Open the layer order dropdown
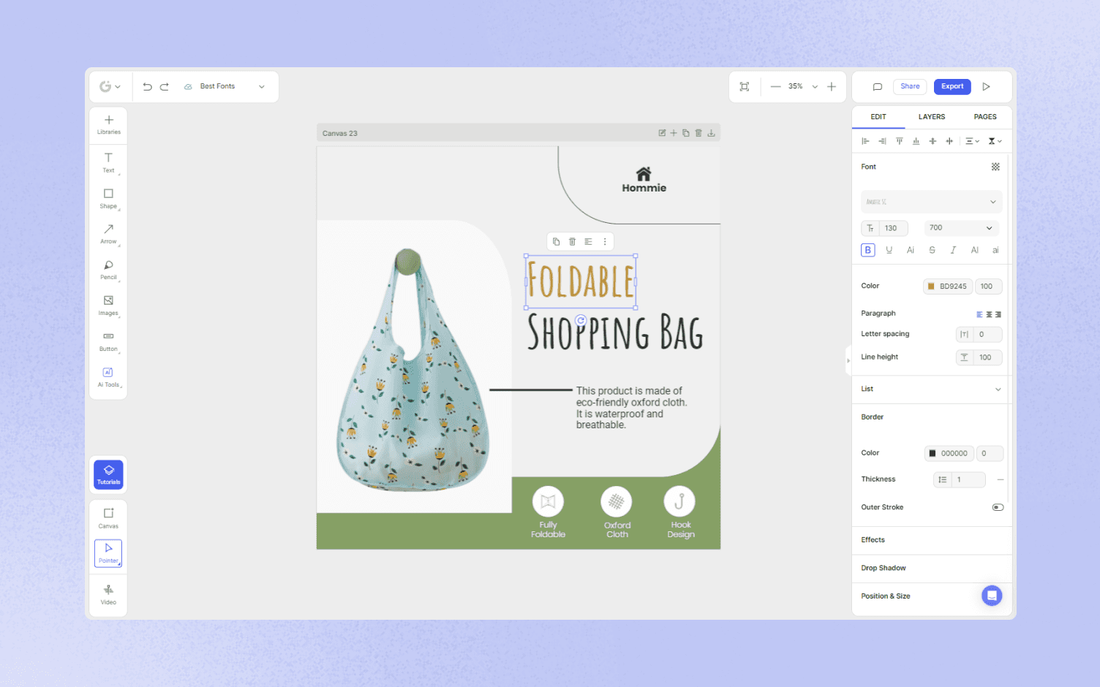 tap(995, 141)
